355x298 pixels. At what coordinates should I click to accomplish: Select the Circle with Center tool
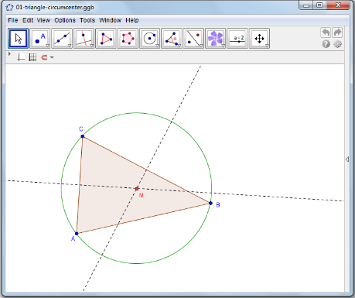tap(149, 39)
